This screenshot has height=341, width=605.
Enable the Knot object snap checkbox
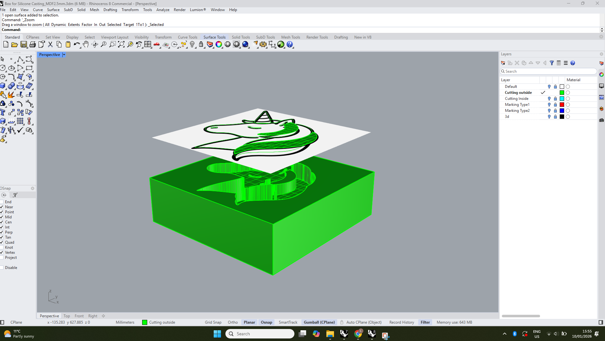tap(2, 247)
